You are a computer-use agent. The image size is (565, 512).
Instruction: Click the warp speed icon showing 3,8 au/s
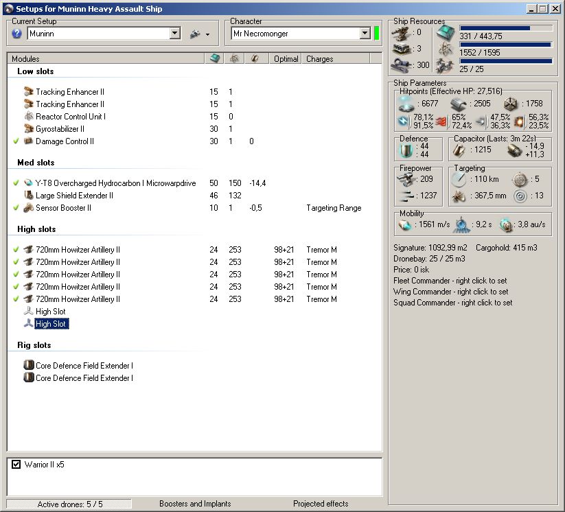coord(507,225)
